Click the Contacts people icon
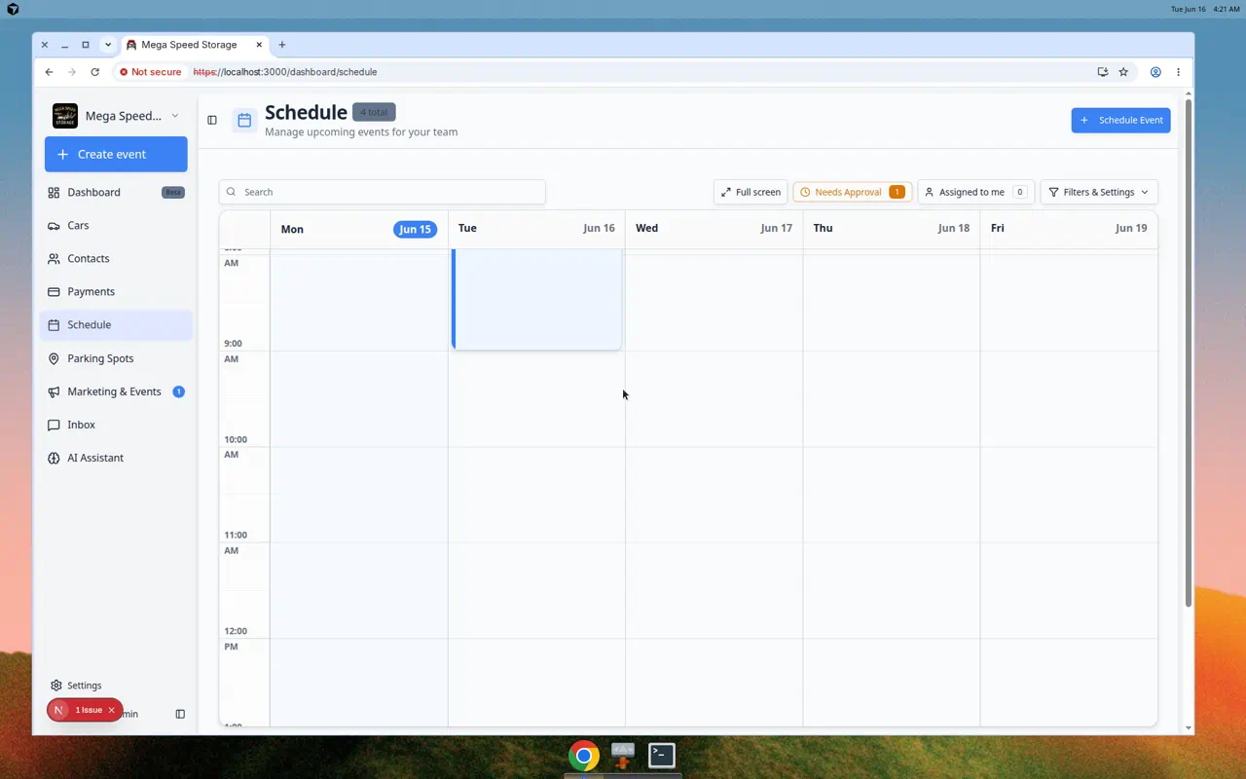1246x779 pixels. pos(54,259)
